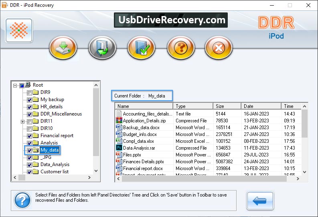Click the tree panel vertical scrollbar thumb

point(96,122)
